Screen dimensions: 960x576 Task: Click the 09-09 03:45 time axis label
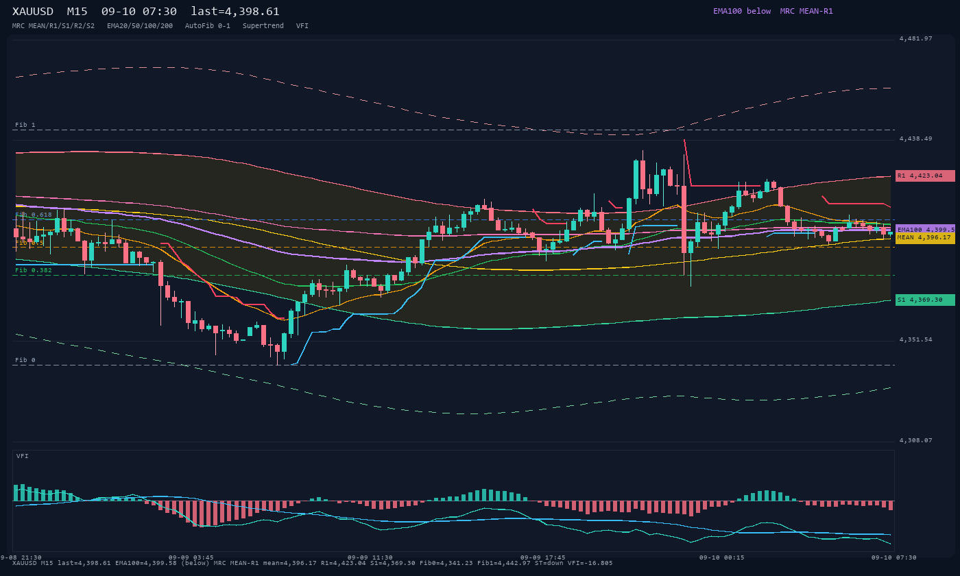[x=191, y=557]
